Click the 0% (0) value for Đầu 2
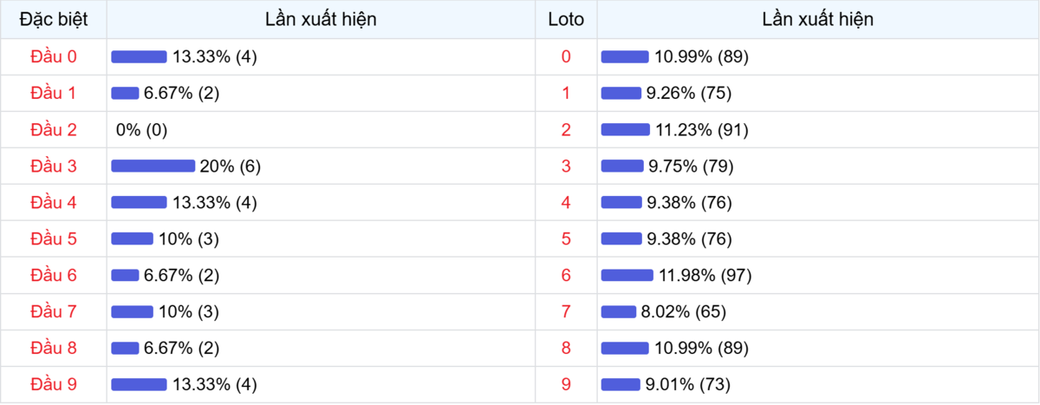1040x405 pixels. (x=141, y=129)
